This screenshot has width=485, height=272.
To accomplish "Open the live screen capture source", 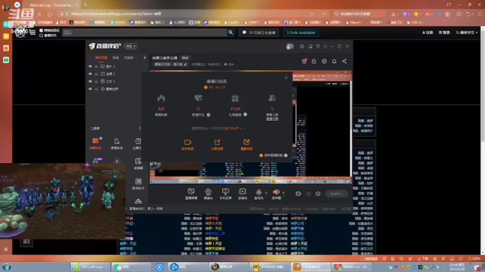I will point(191,193).
